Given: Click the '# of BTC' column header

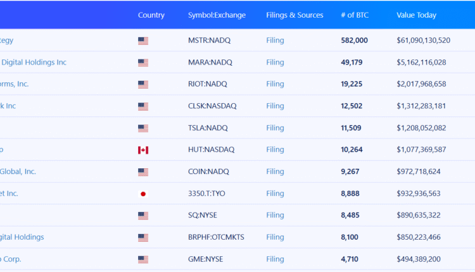Looking at the screenshot, I should pos(354,15).
